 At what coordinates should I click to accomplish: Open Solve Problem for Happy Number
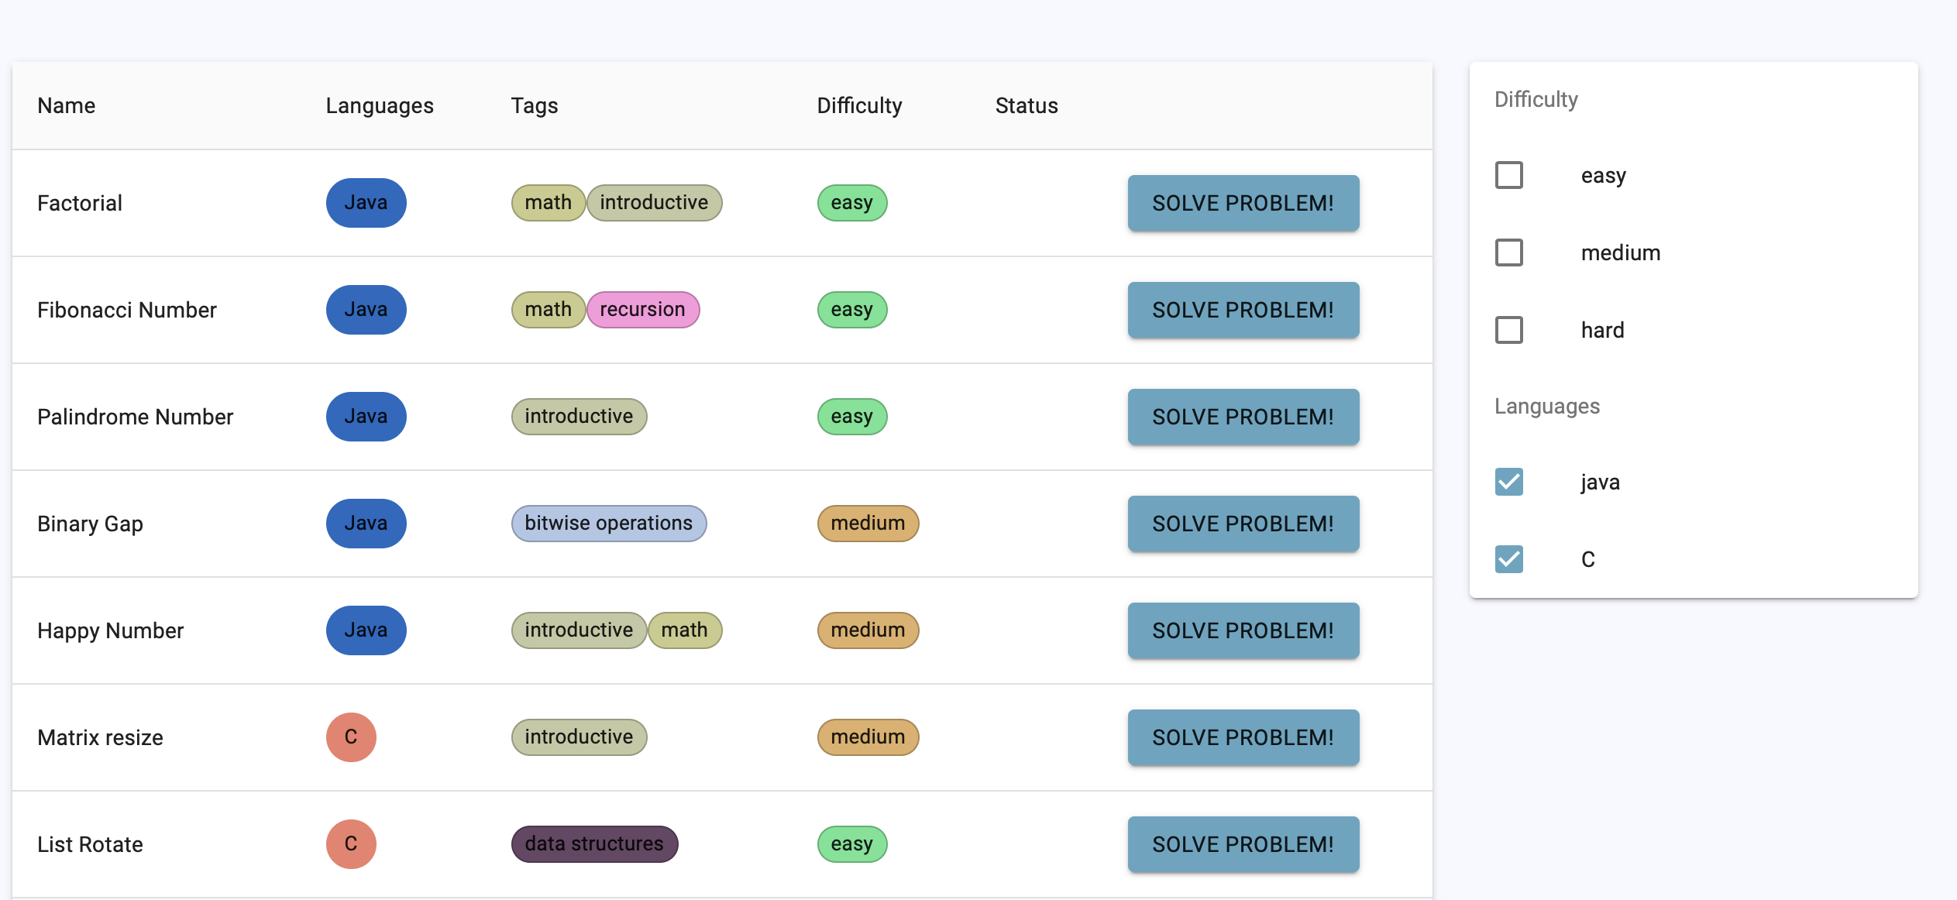1243,630
